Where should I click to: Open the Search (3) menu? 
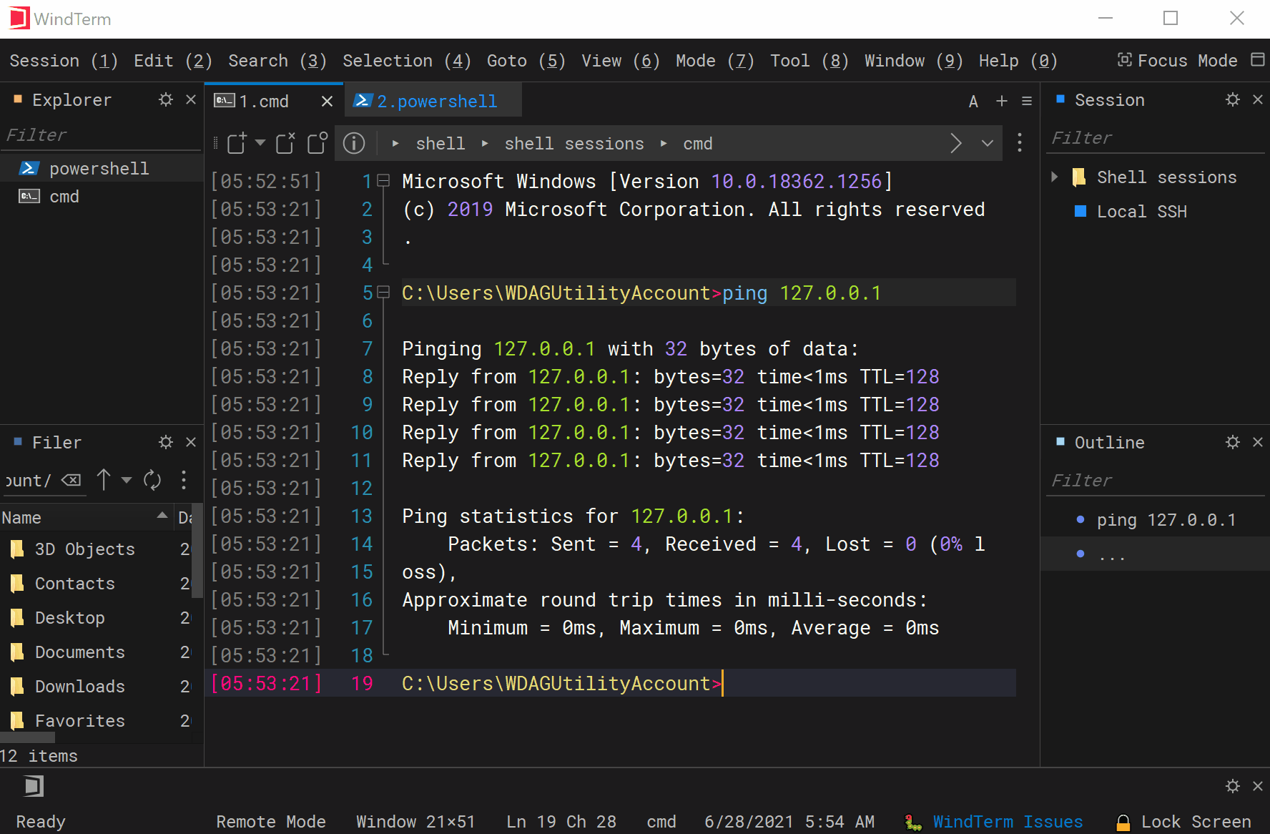pyautogui.click(x=277, y=61)
